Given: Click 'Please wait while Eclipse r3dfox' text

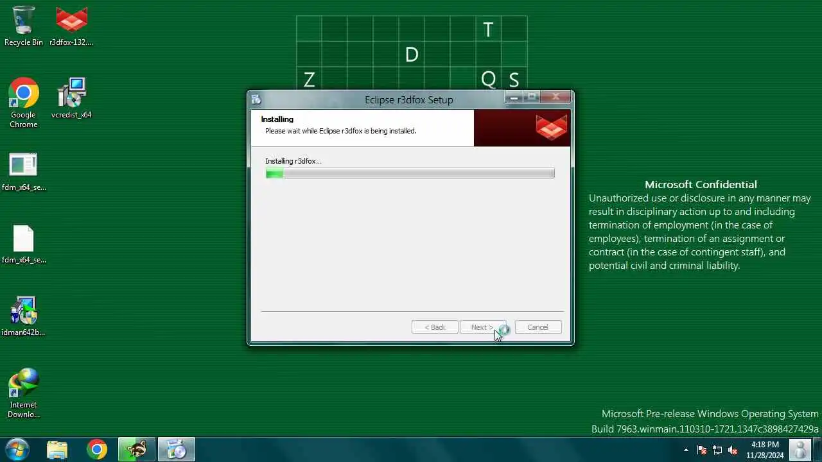Looking at the screenshot, I should coord(341,131).
